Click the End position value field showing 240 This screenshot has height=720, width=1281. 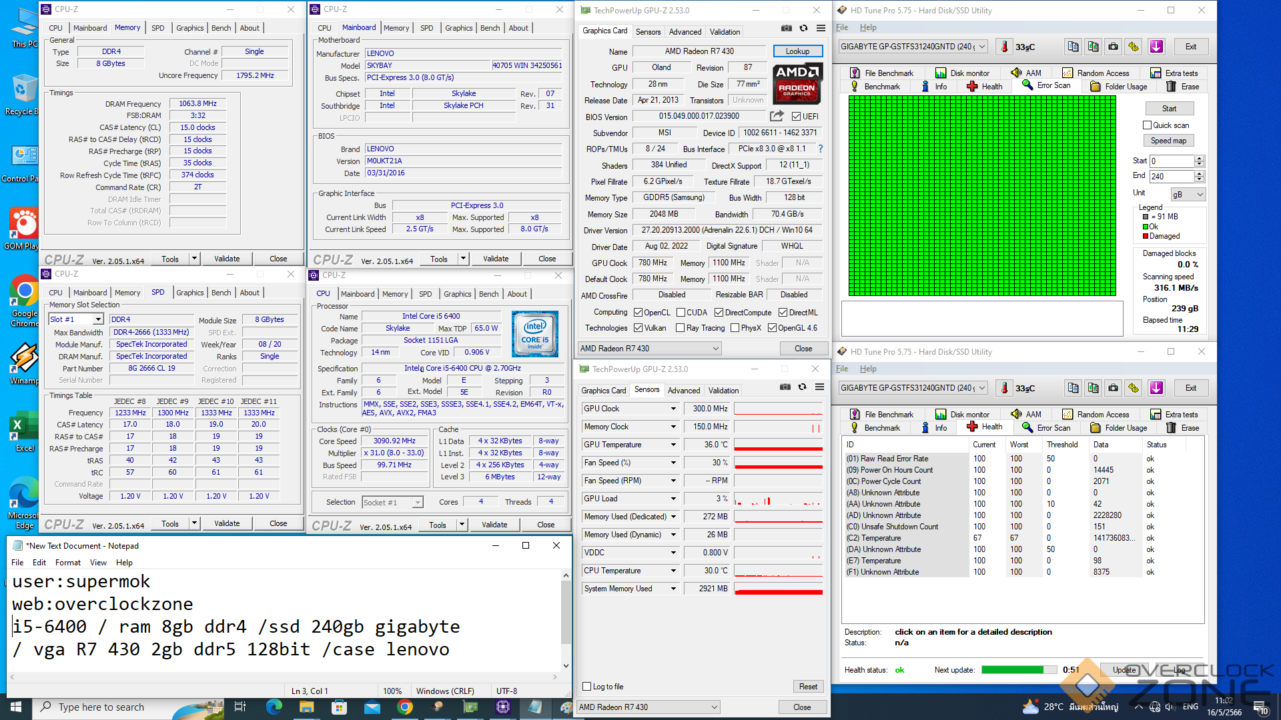(1171, 177)
